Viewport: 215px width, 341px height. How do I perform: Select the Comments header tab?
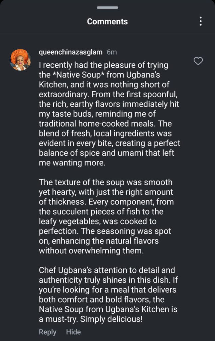pos(107,21)
